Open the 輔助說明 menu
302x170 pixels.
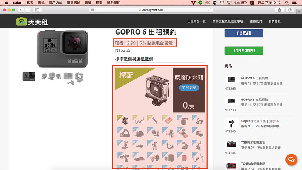(114, 3)
